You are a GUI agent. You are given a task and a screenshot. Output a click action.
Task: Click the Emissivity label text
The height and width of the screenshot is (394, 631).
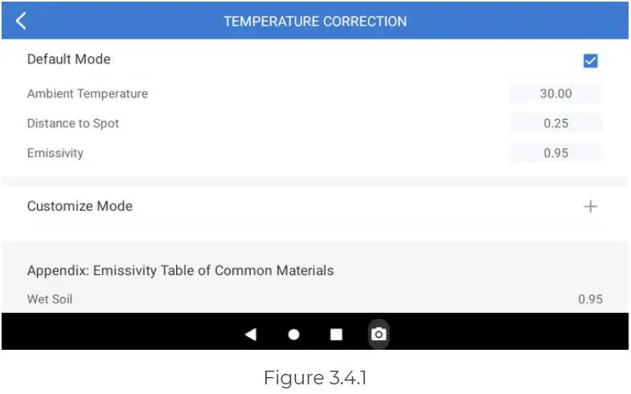[x=55, y=153]
